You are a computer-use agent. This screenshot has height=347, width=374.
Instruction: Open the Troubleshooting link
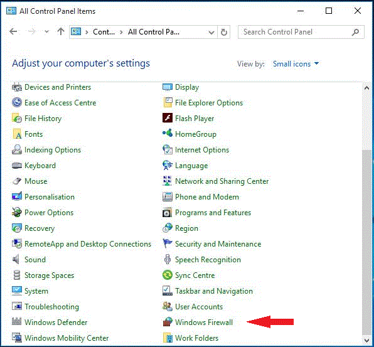click(x=51, y=307)
